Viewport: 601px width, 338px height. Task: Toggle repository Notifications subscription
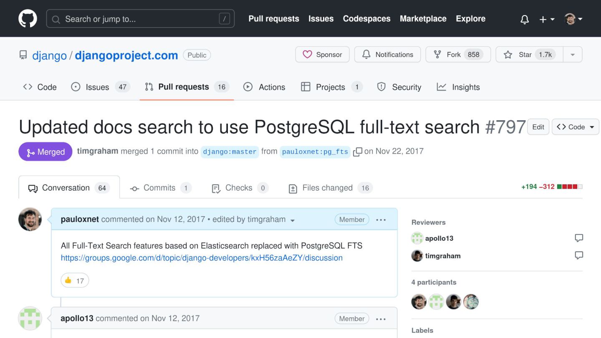point(387,55)
